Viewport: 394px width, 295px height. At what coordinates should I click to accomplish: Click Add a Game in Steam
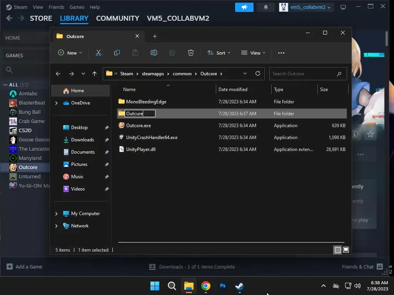(24, 267)
